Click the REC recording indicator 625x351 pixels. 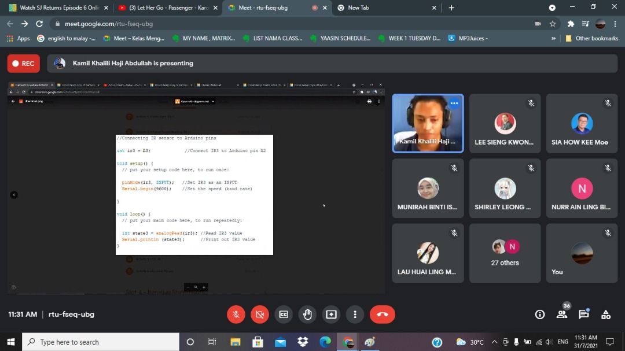pos(24,64)
